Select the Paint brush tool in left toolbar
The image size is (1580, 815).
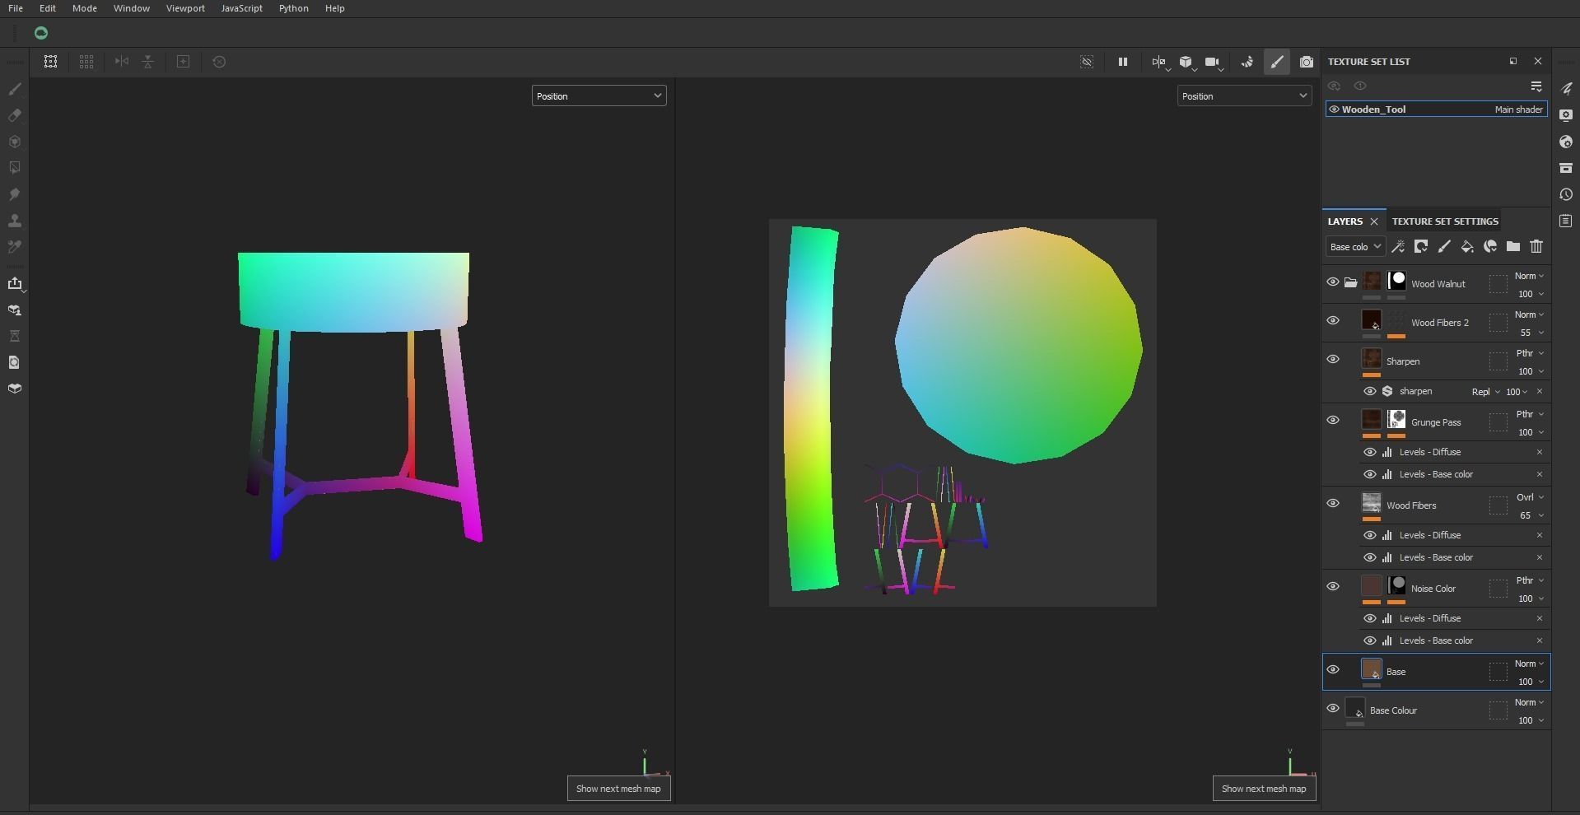(15, 89)
